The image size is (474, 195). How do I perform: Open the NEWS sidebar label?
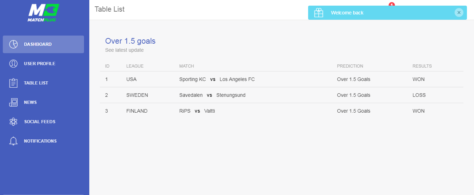coord(30,102)
